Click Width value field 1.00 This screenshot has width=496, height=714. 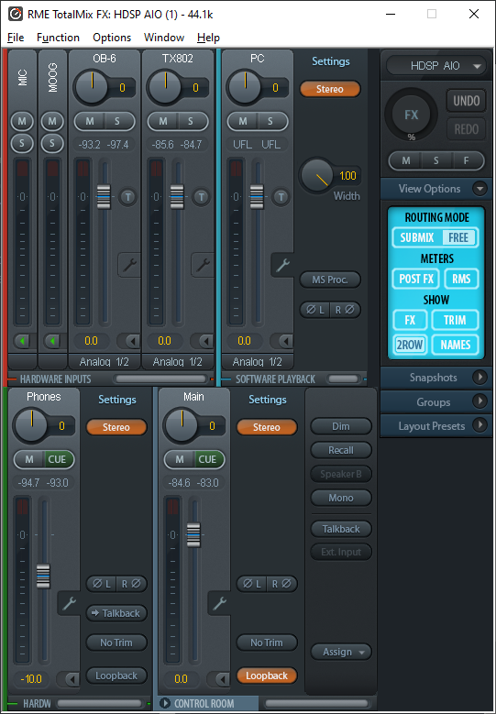348,176
